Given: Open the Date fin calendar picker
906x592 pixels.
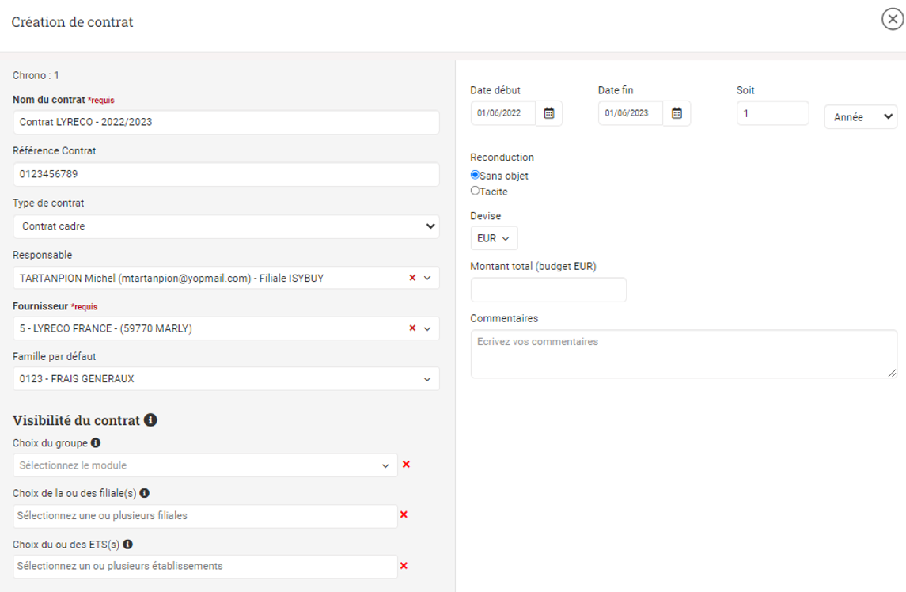Looking at the screenshot, I should coord(677,113).
